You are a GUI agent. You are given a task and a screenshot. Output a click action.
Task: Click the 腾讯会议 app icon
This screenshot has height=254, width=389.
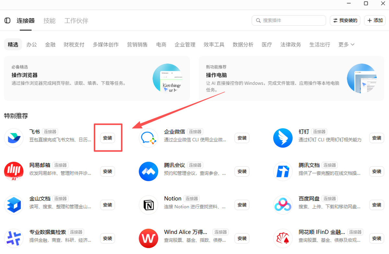click(148, 171)
